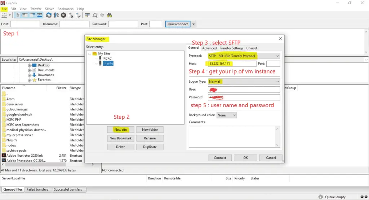Toggle message log display icon
This screenshot has height=200, width=369.
[x=18, y=15]
